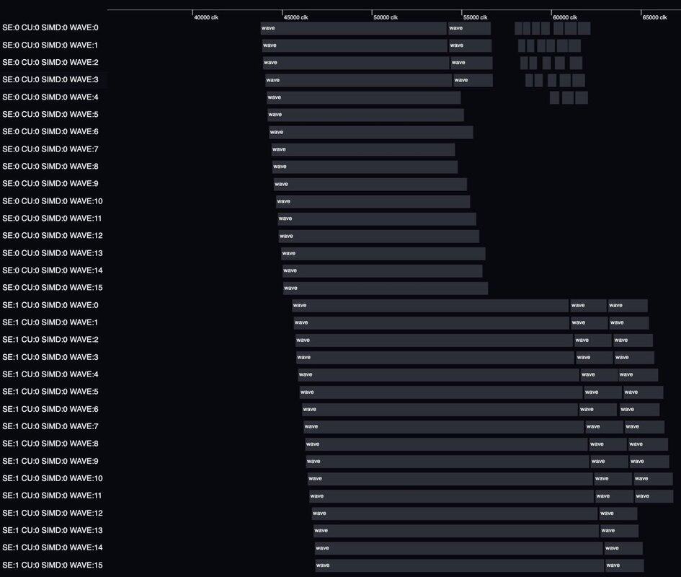Select the SE:1 CU:0 SIMD:0 WAVE:8 row label
The height and width of the screenshot is (577, 681).
(50, 444)
